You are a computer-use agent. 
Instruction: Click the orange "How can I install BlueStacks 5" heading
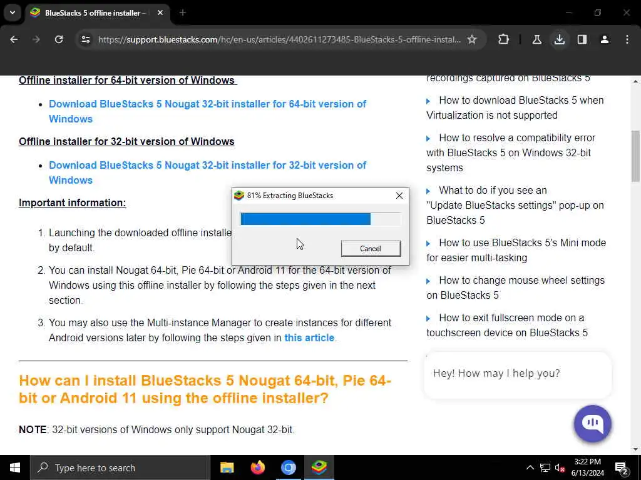(205, 389)
